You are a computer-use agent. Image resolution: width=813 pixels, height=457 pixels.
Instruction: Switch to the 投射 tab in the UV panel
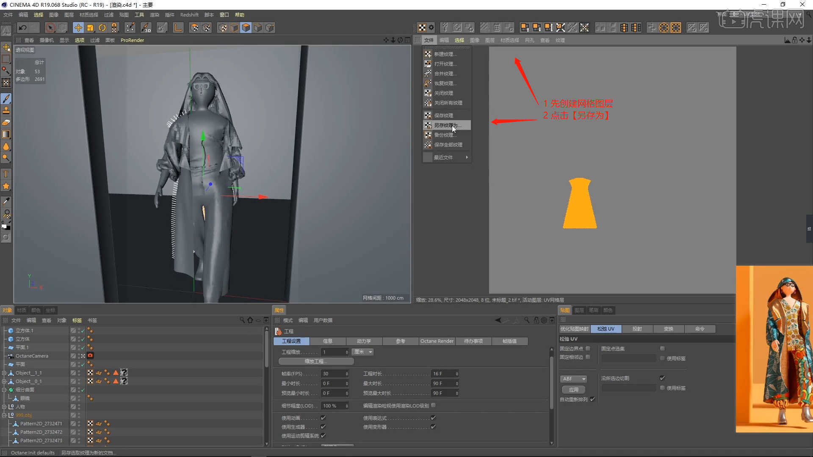[637, 329]
